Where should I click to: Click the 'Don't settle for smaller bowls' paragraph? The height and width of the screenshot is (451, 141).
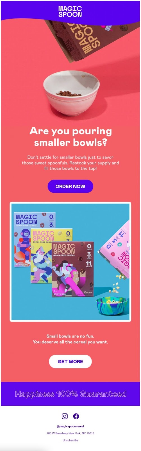70,163
